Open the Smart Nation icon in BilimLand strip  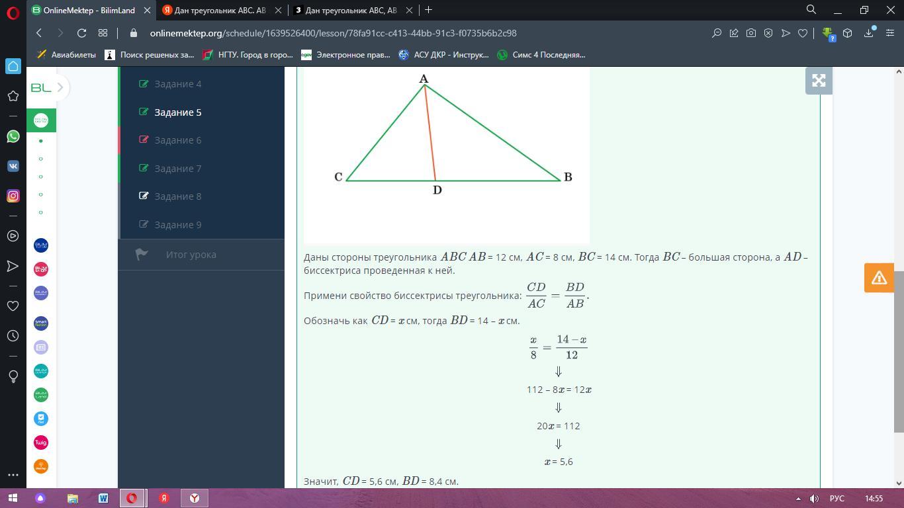41,323
